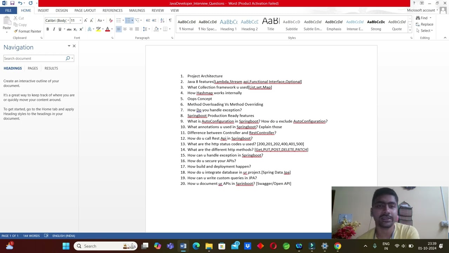Click the Multilevel List icon

point(137,20)
